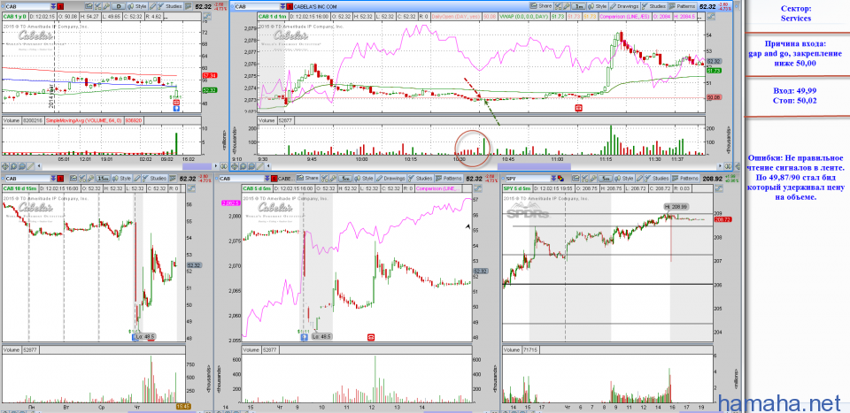Image resolution: width=850 pixels, height=413 pixels.
Task: Click share icon in top-left daily chart toolbar
Action: tap(89, 6)
